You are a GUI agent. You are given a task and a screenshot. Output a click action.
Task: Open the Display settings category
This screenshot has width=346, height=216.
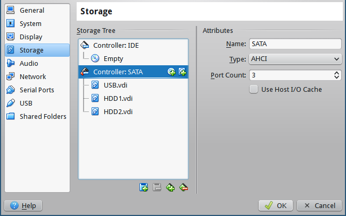(x=37, y=37)
